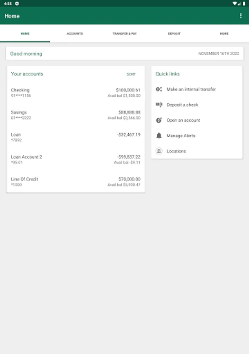Image resolution: width=249 pixels, height=354 pixels.
Task: Open the Savings account details
Action: tap(76, 115)
